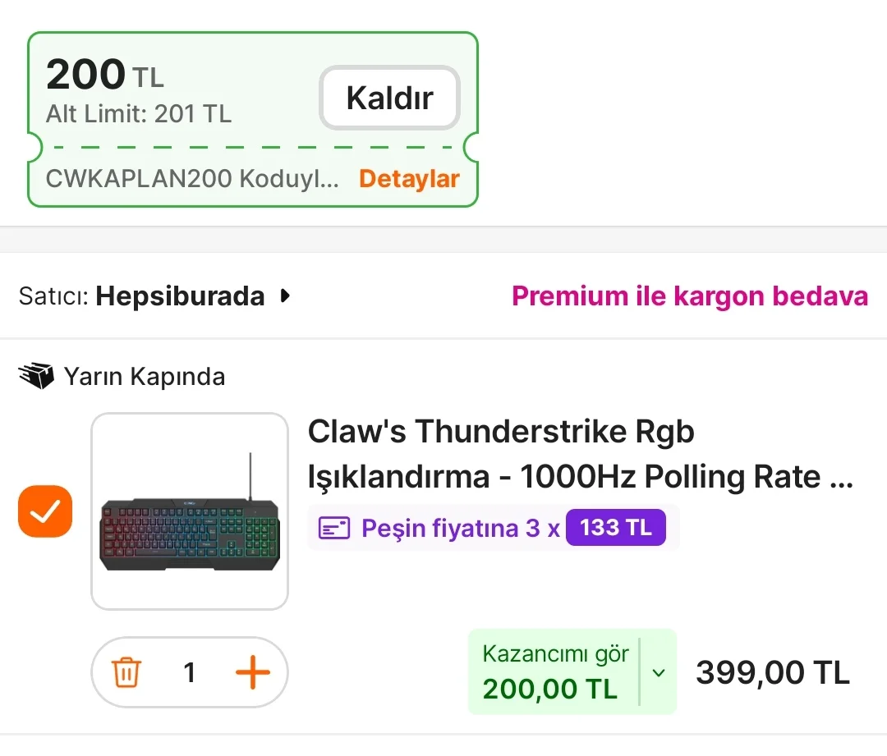Tap the Peşin fiyatına 3 x installment text
This screenshot has height=756, width=887.
pos(460,528)
